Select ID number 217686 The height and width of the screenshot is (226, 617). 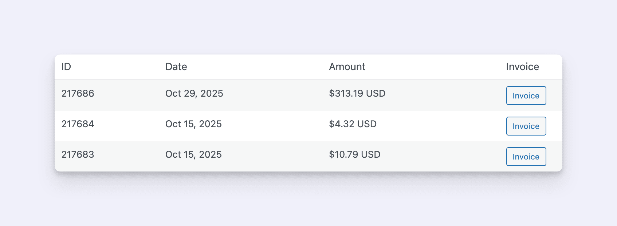tap(78, 94)
